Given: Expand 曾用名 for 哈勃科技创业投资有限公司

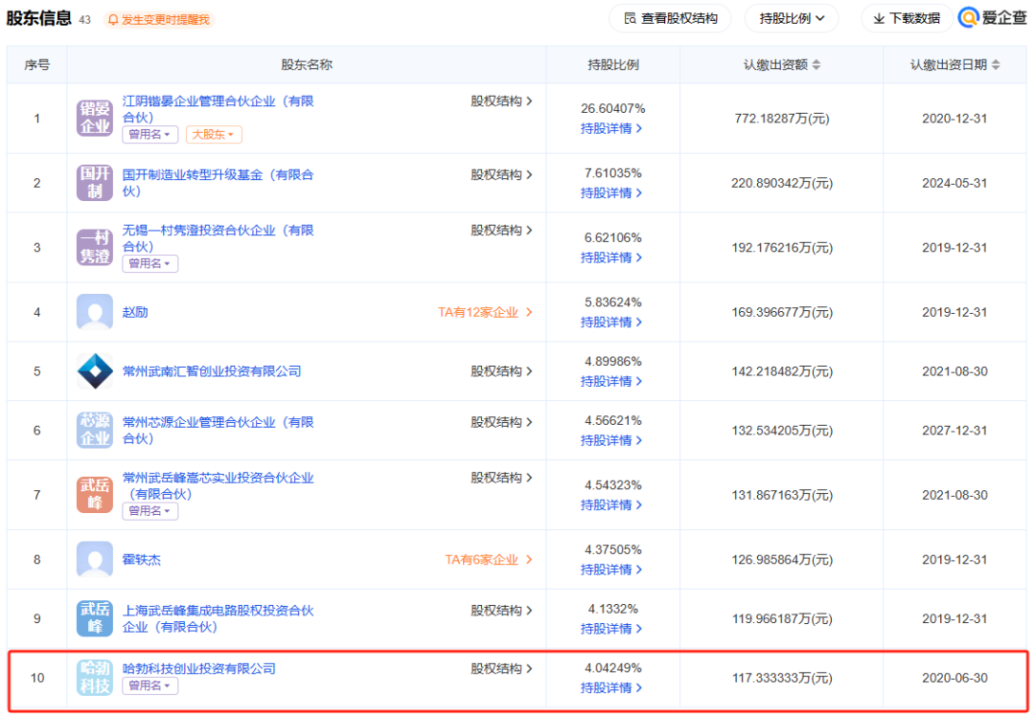Looking at the screenshot, I should tap(149, 685).
